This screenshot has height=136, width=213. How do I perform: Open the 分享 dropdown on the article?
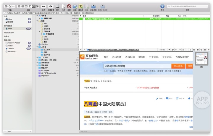180,98
